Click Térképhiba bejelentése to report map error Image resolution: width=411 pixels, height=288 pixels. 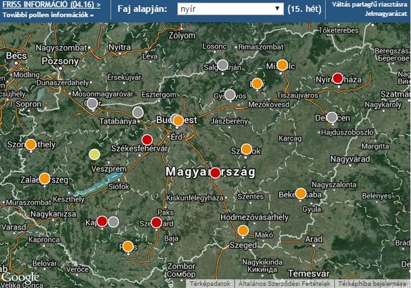(373, 284)
